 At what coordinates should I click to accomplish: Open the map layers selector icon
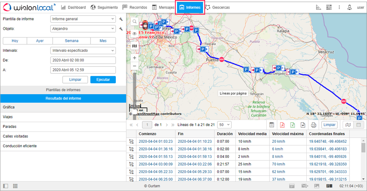[135, 46]
